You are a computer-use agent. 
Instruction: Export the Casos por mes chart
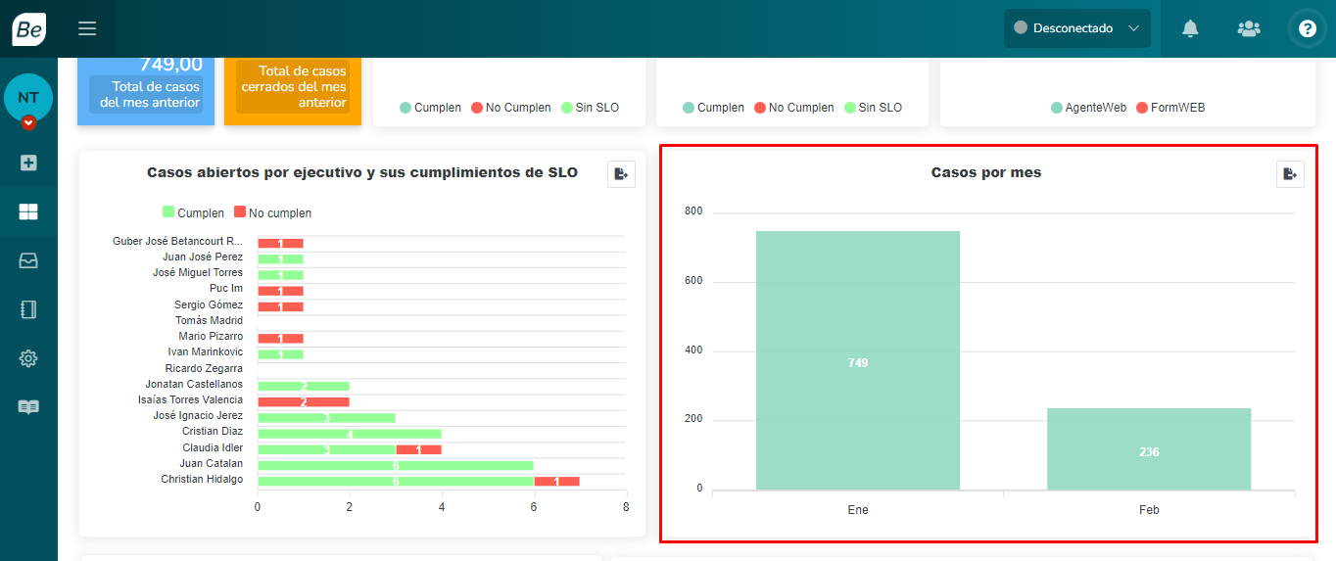click(x=1290, y=174)
